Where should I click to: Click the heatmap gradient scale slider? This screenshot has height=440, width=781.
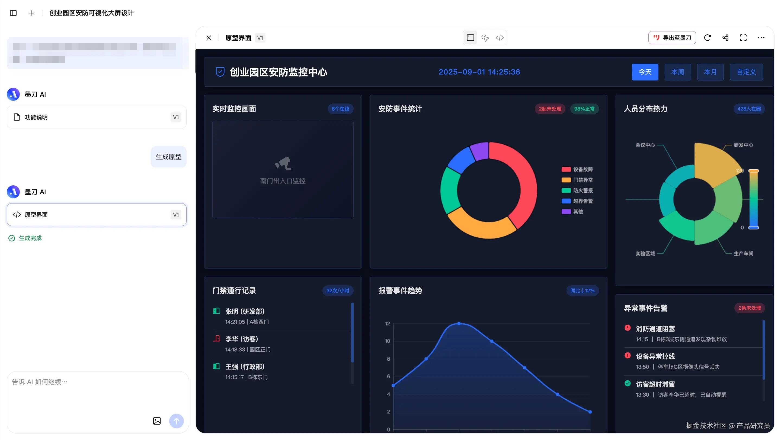753,199
